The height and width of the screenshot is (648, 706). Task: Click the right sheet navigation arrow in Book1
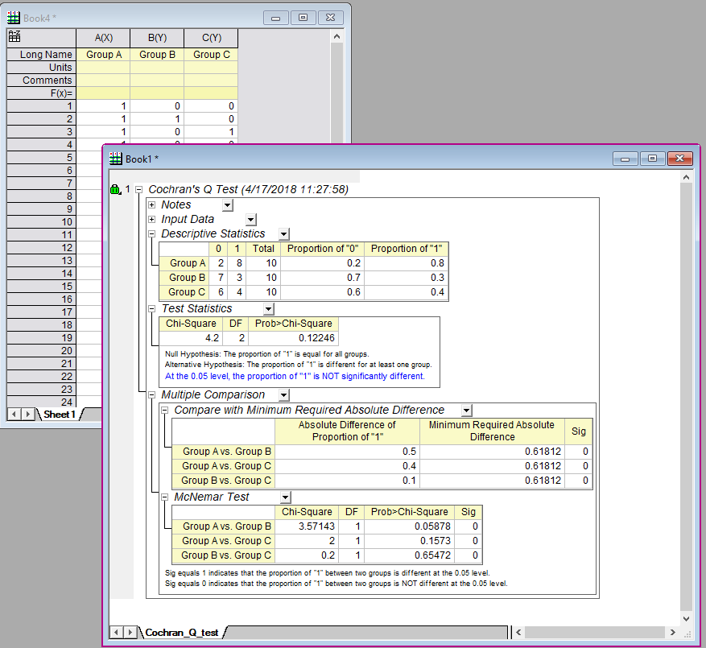(131, 633)
